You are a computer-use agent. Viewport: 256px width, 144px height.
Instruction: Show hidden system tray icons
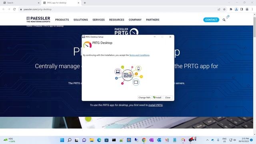207,140
